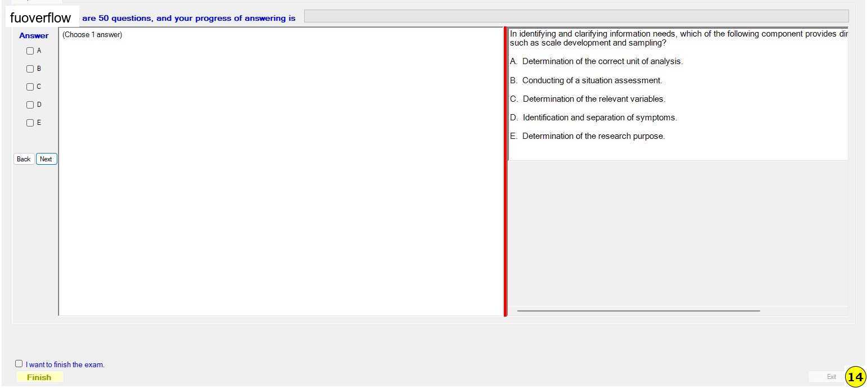The height and width of the screenshot is (388, 867).
Task: Click answer text 'Determination of the relevant variables'
Action: tap(594, 99)
